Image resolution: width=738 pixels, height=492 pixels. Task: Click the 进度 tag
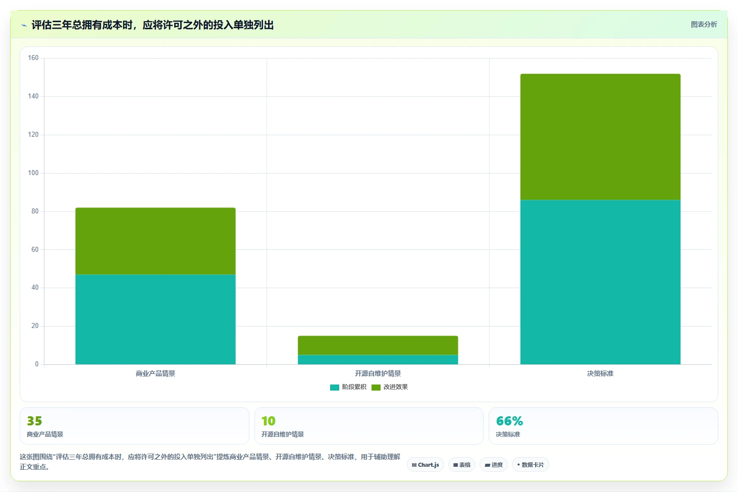point(494,465)
